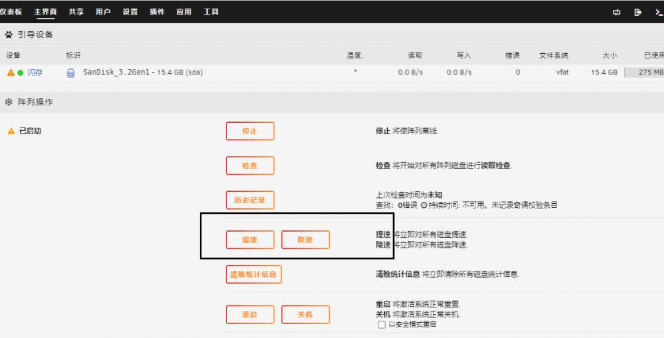Click the 设备 column header

[x=13, y=56]
